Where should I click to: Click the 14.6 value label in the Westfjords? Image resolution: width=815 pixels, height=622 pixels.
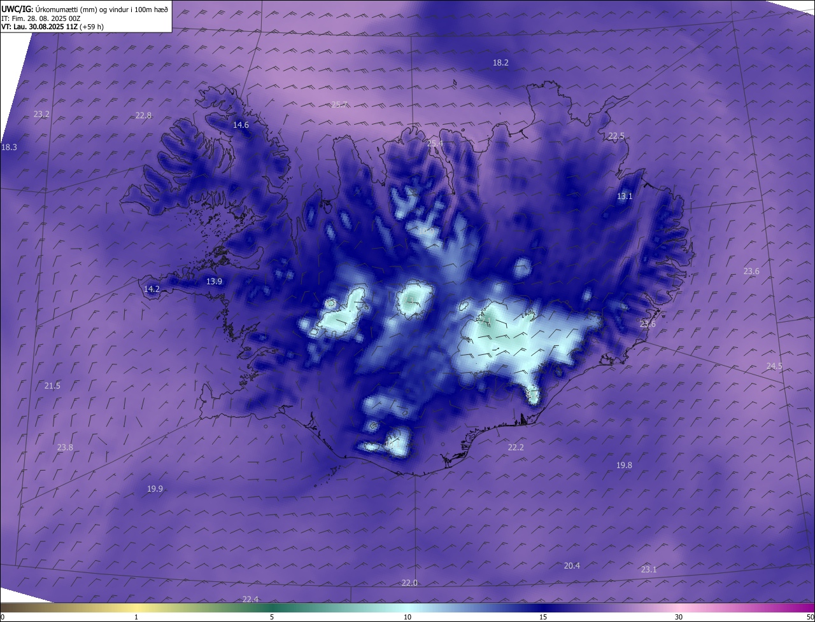tap(241, 125)
